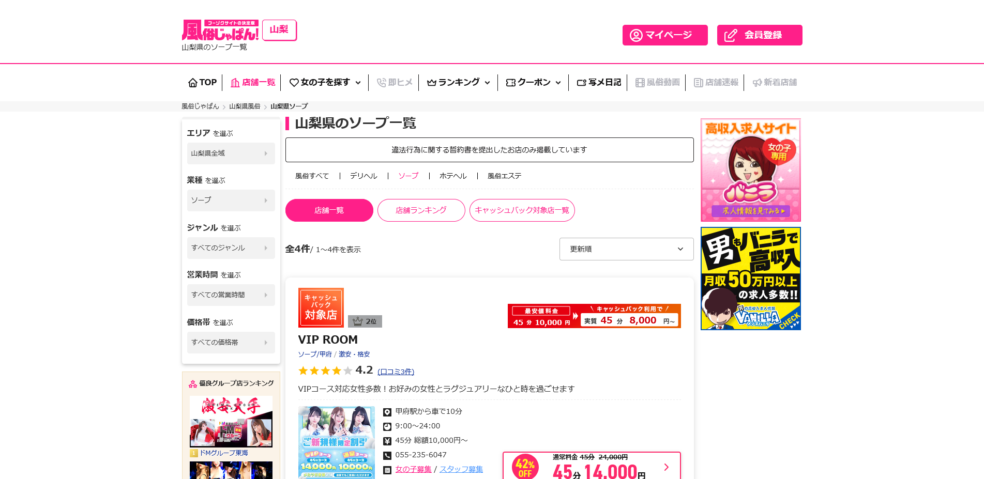Expand the 山梨県全域 area selector
The width and height of the screenshot is (984, 479).
(231, 153)
